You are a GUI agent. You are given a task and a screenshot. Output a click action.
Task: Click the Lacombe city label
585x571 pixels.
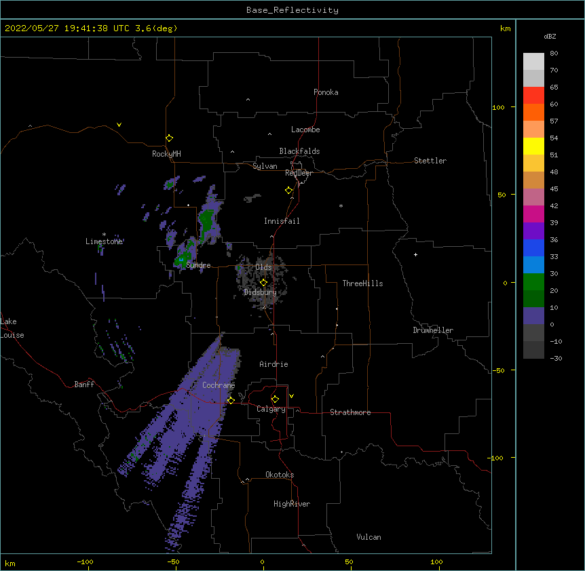pyautogui.click(x=305, y=130)
